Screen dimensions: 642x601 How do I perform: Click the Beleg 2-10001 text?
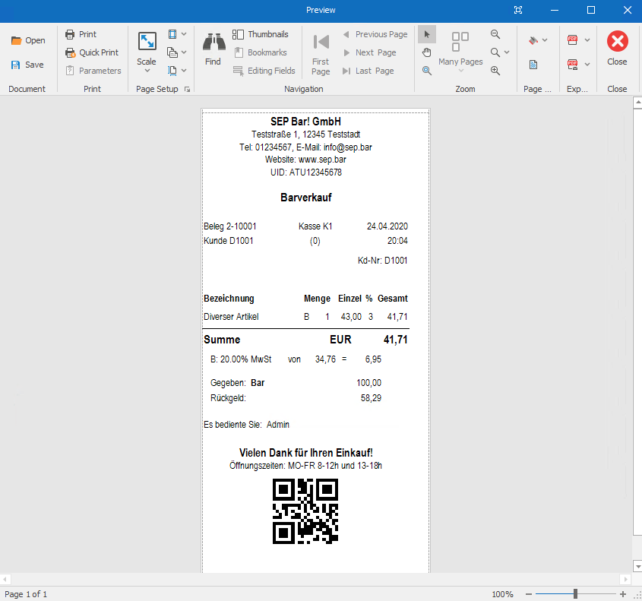tap(229, 226)
